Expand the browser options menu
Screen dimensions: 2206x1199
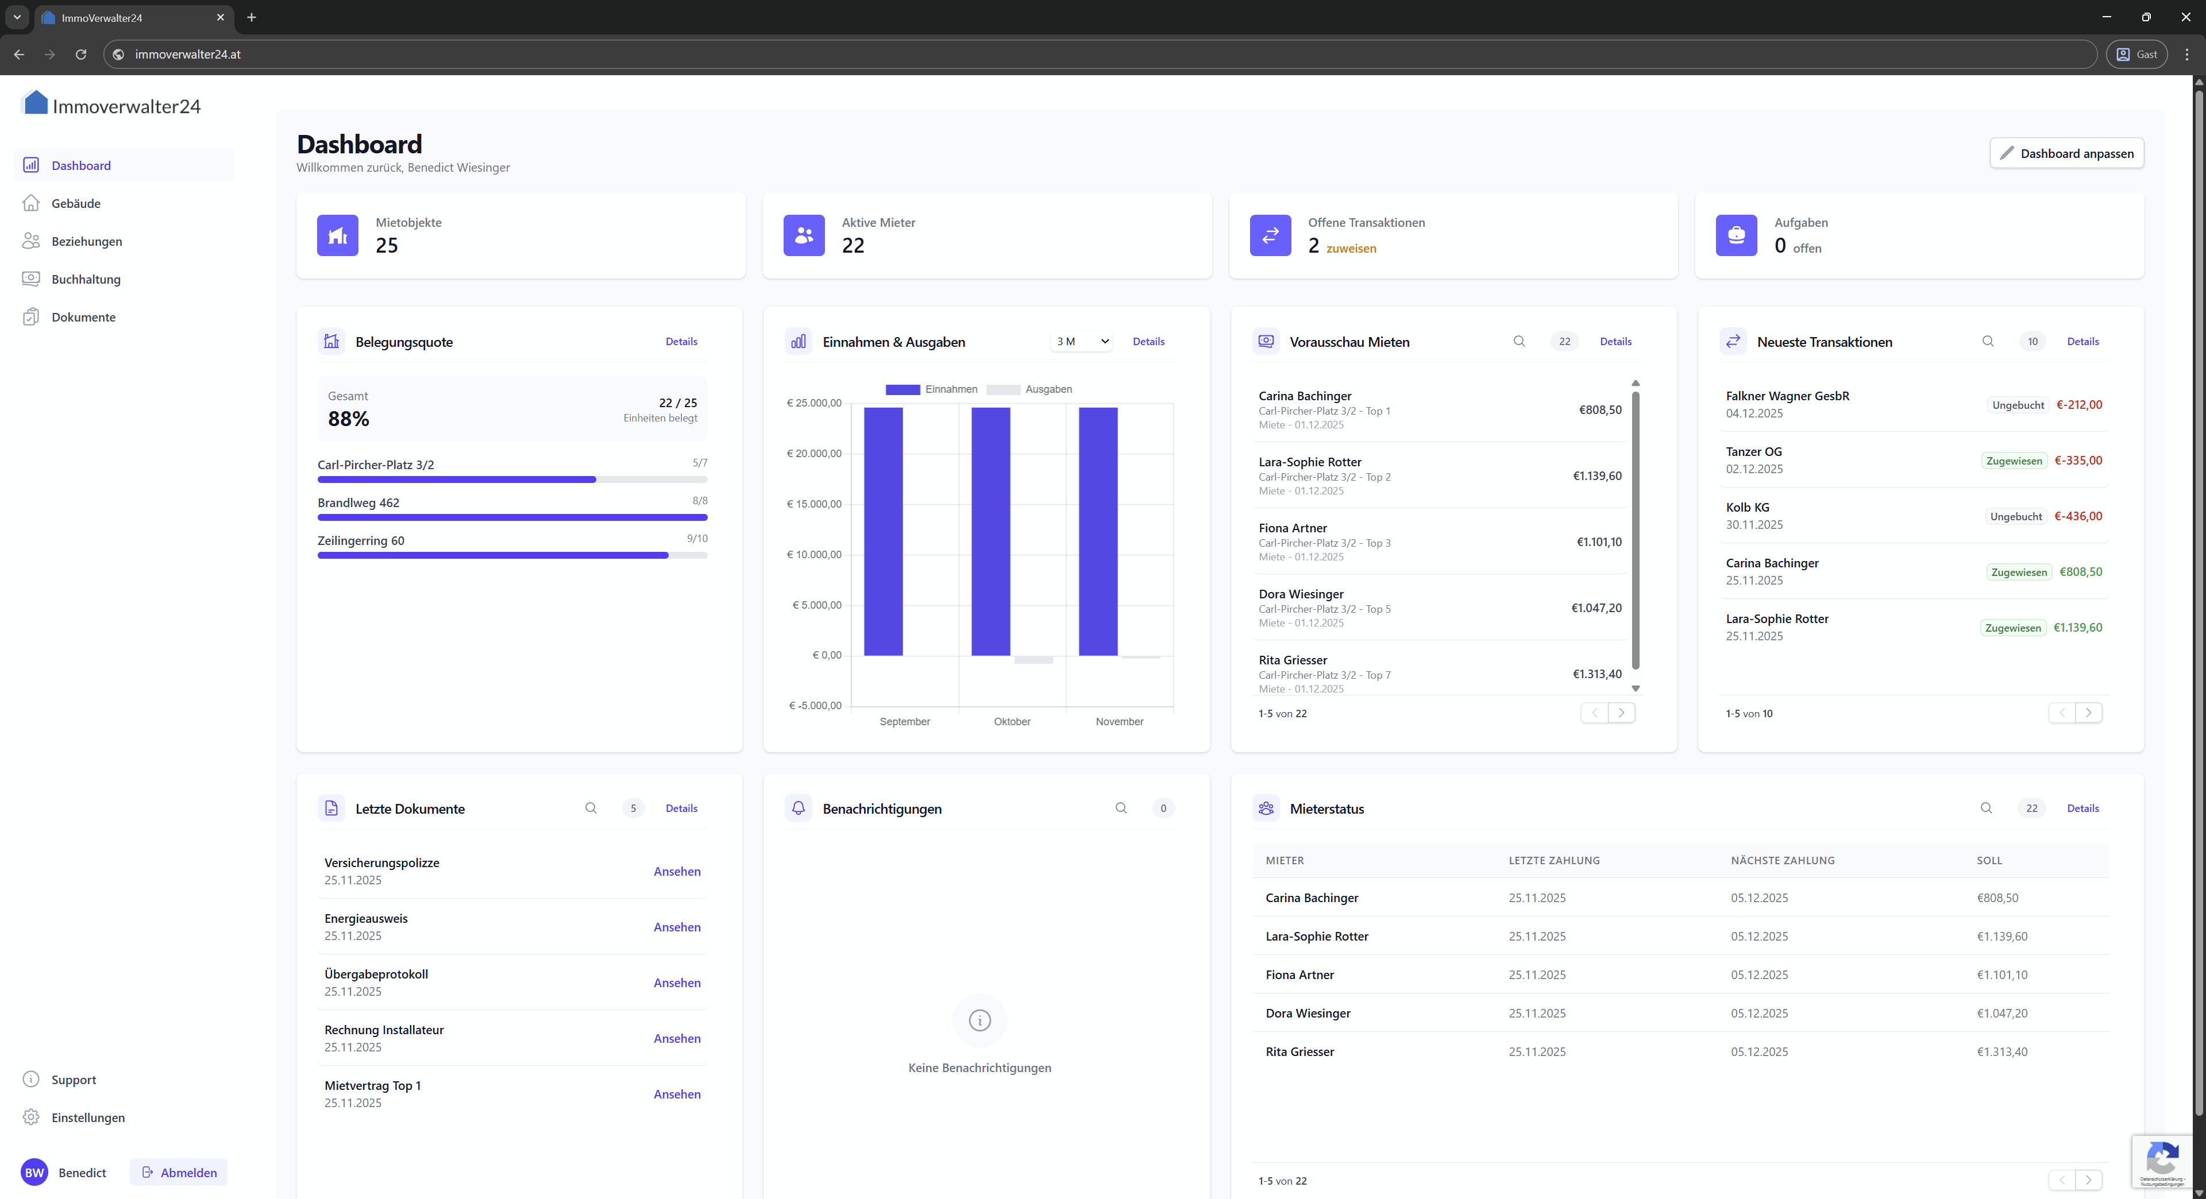[x=2186, y=54]
